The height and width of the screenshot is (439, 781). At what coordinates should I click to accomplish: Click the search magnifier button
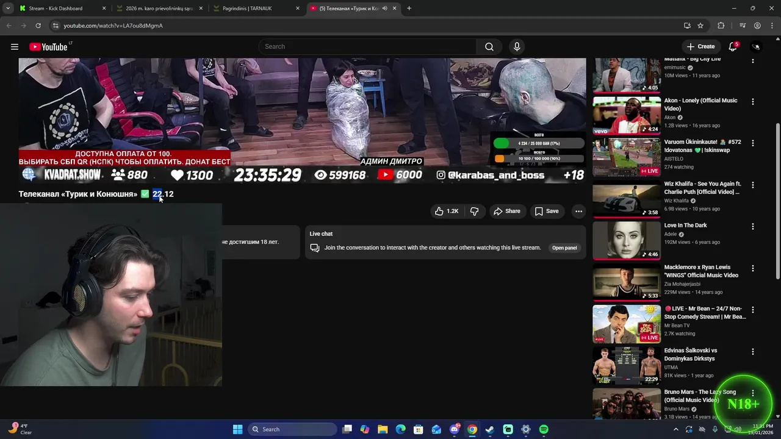tap(489, 46)
